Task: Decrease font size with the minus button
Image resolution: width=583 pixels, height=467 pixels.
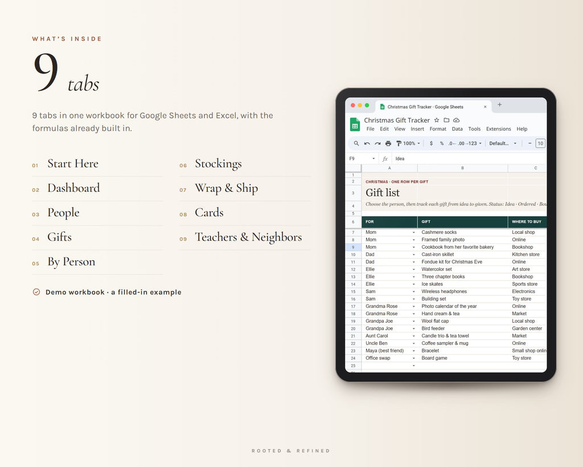Action: coord(530,143)
